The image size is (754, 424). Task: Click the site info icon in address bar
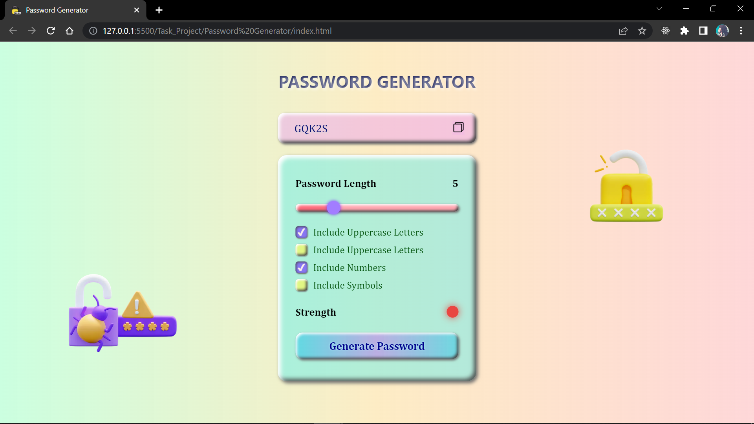[x=93, y=31]
